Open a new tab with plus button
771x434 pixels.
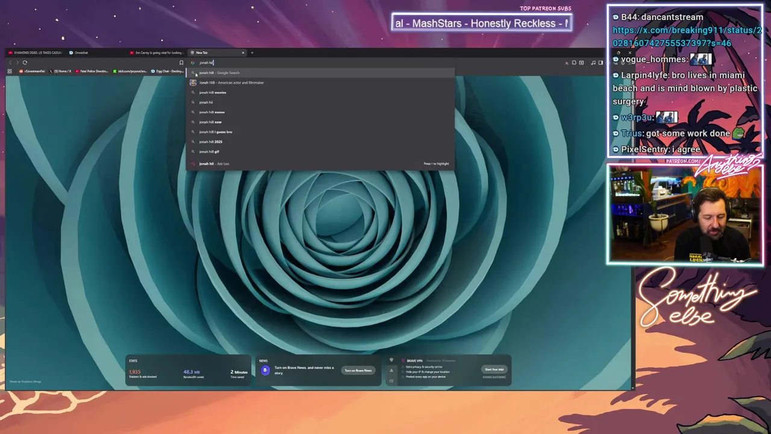pyautogui.click(x=252, y=52)
